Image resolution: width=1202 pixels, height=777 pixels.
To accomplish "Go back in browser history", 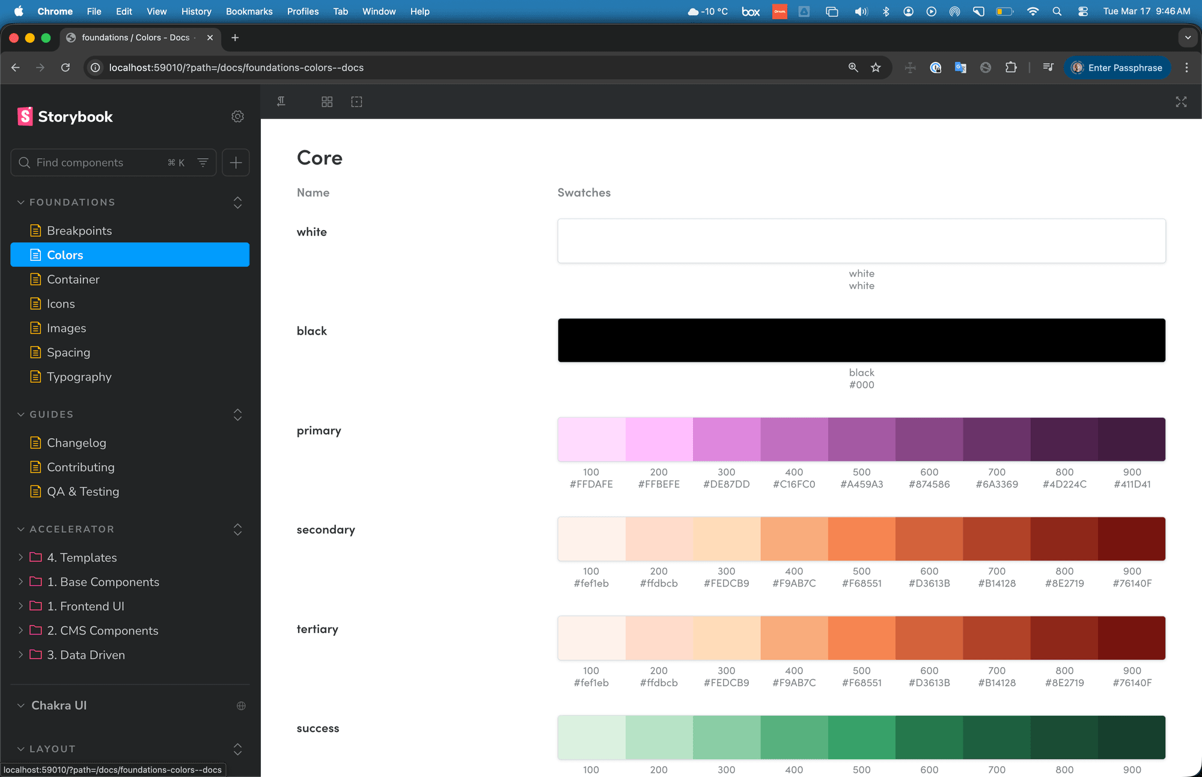I will point(16,67).
